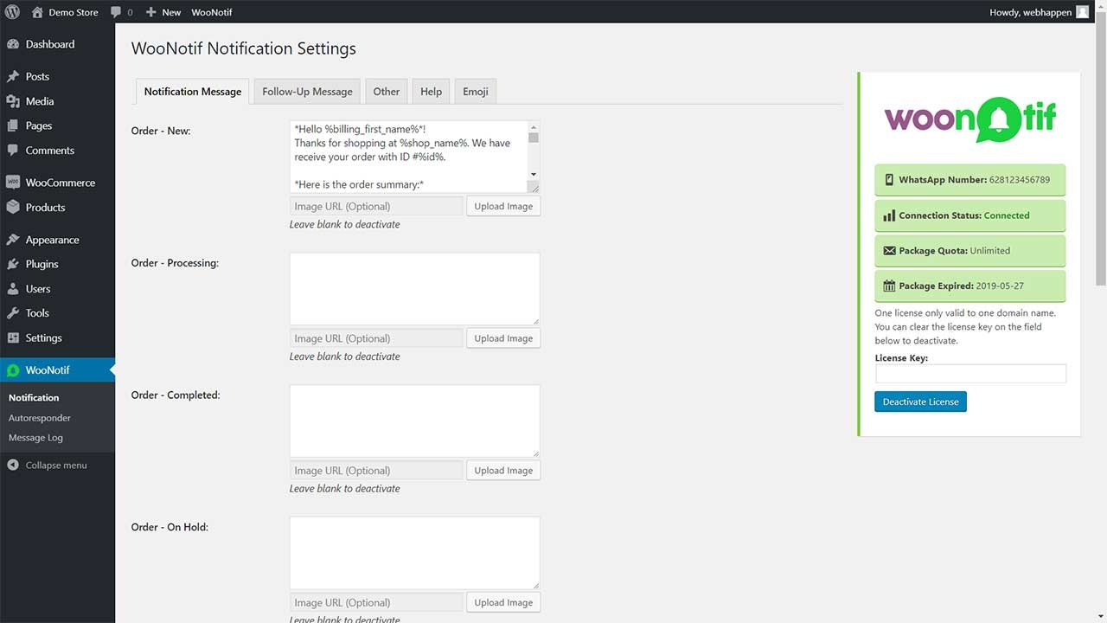The image size is (1107, 623).
Task: Click the Comments bubble icon in sidebar
Action: 13,150
